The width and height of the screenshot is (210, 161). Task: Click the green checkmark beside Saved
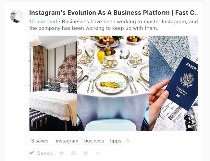(x=32, y=153)
